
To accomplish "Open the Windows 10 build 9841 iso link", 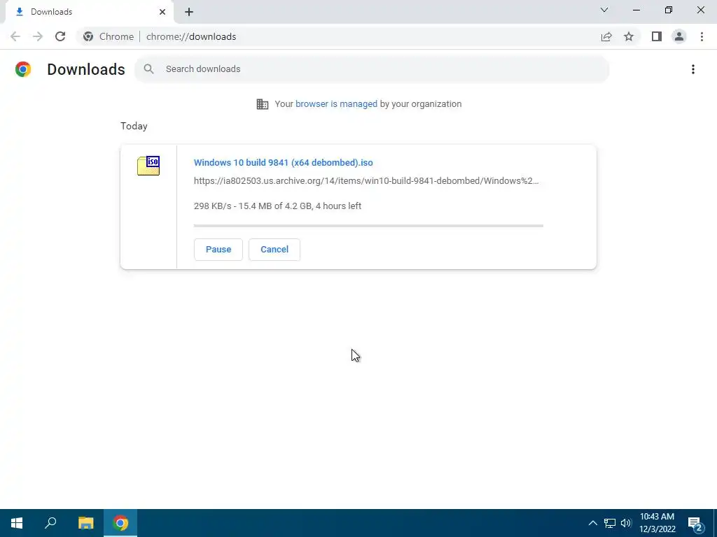I will [x=283, y=162].
